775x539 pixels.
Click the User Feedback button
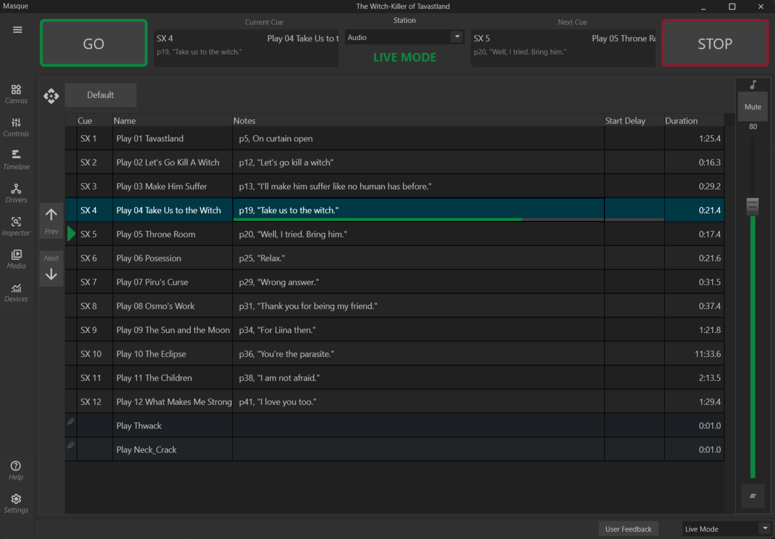click(628, 529)
